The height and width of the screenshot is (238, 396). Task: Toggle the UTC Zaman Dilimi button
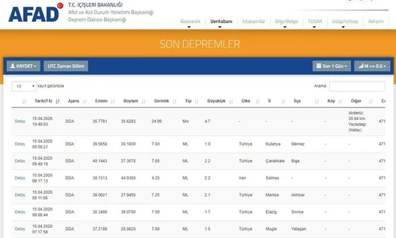point(65,66)
